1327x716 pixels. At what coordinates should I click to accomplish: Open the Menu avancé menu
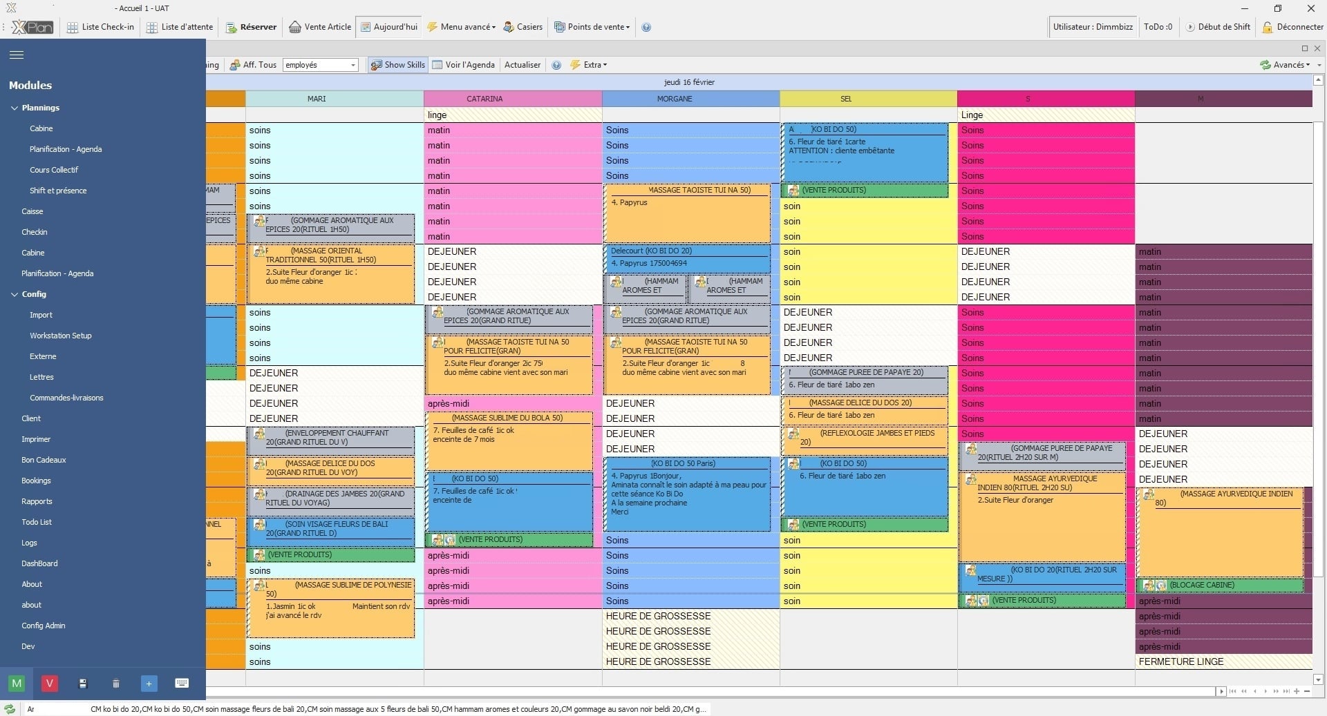click(461, 27)
